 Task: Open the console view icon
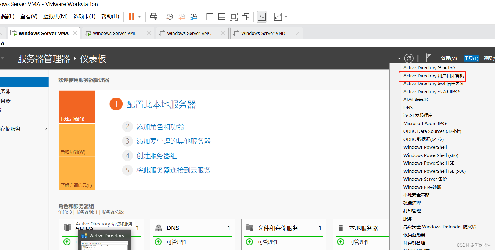(262, 17)
